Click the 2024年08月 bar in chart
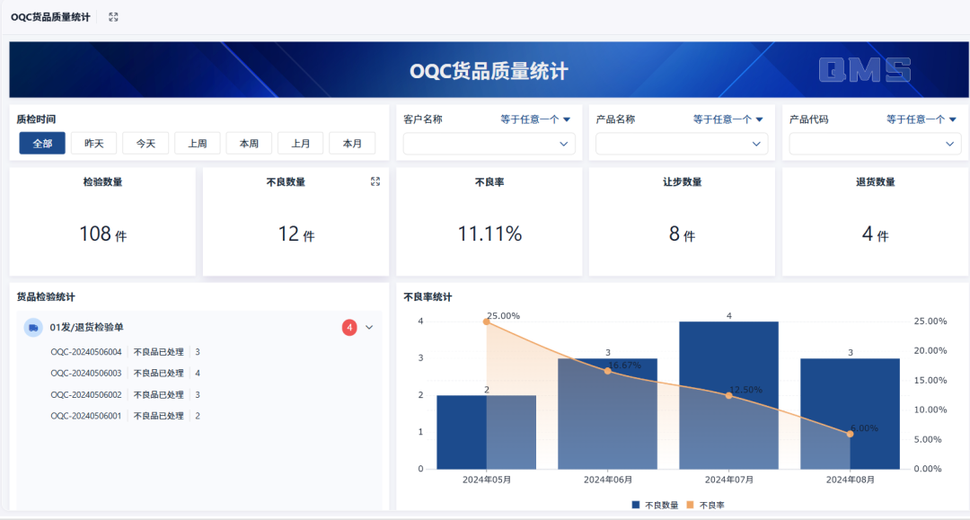Viewport: 970px width, 520px height. coord(850,414)
